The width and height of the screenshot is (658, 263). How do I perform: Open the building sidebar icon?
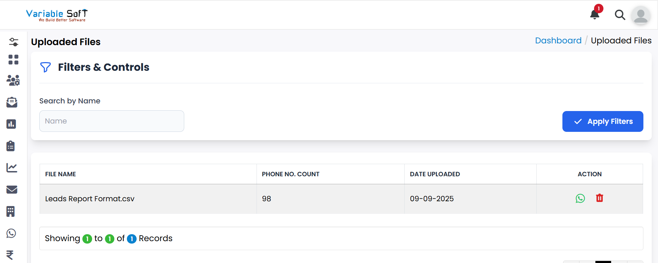click(11, 211)
